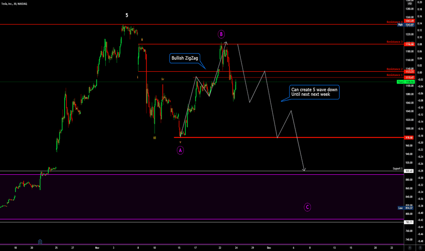Image resolution: width=425 pixels, height=251 pixels.
Task: Select the Resistance 4 line label
Action: coord(394,22)
